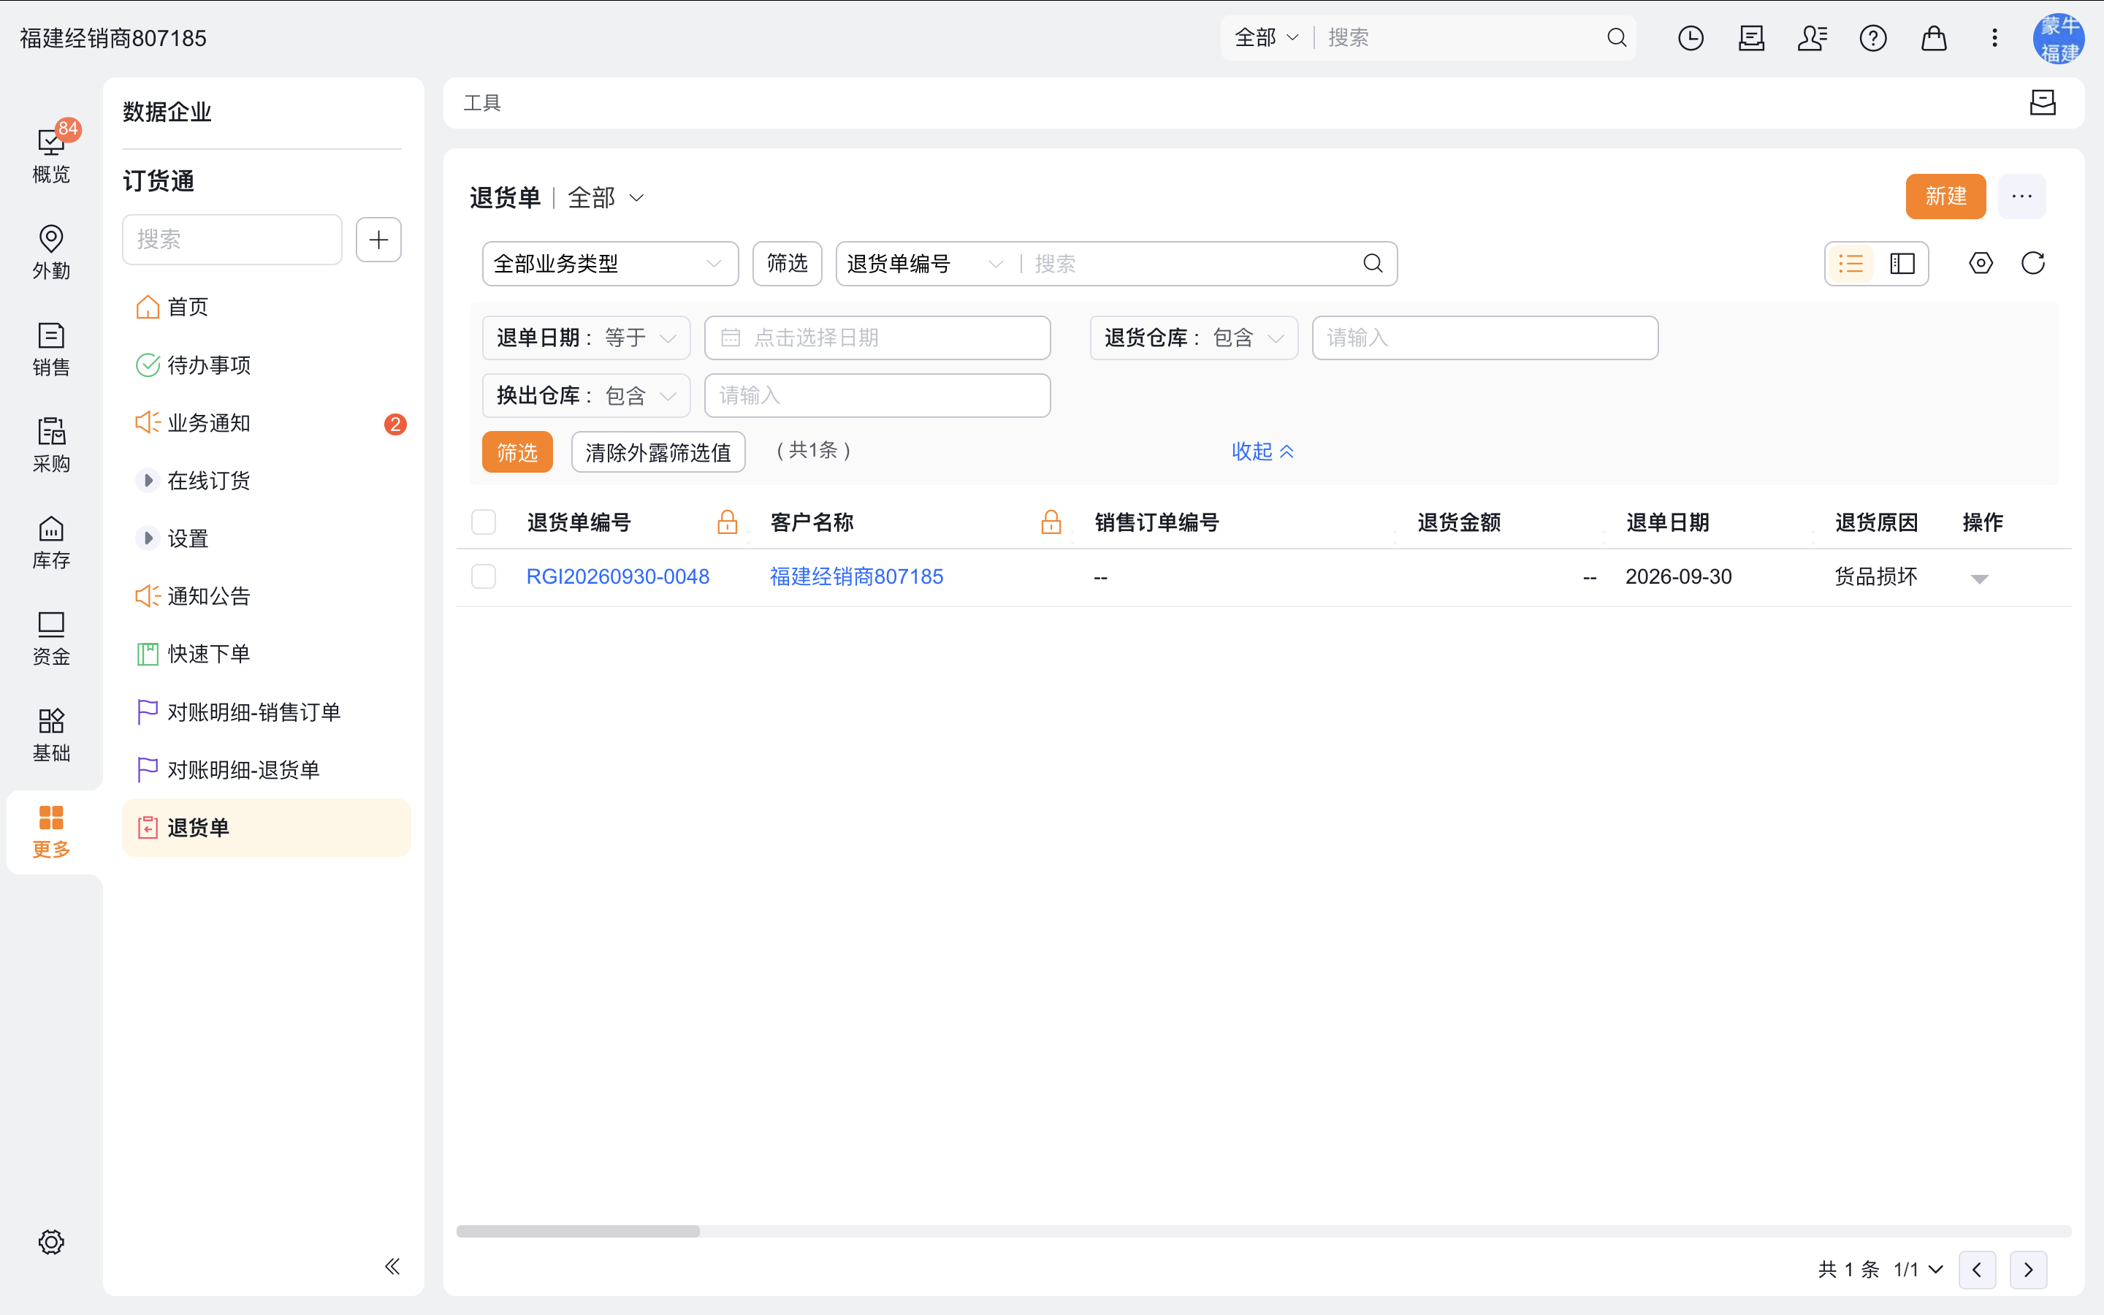Switch to split panel view icon

point(1902,264)
